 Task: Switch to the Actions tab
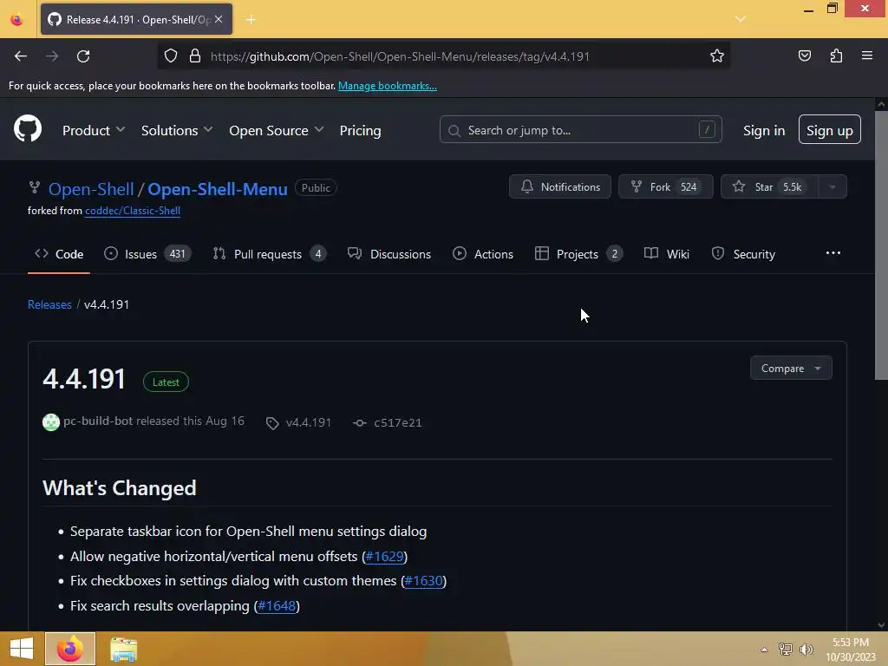click(482, 254)
